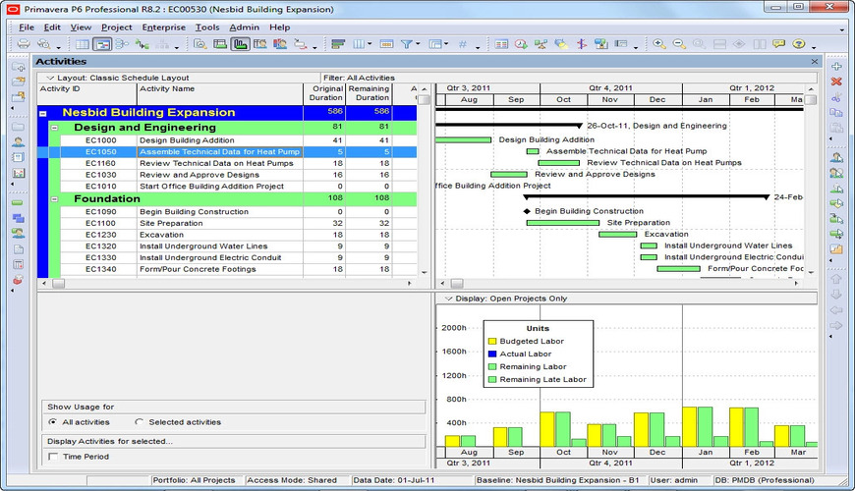855x491 pixels.
Task: Click the Print icon in the toolbar
Action: [x=23, y=44]
